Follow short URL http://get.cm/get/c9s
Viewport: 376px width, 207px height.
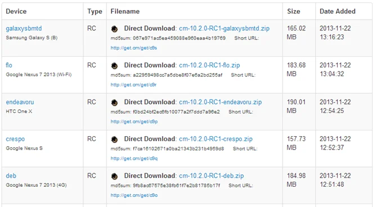[133, 48]
